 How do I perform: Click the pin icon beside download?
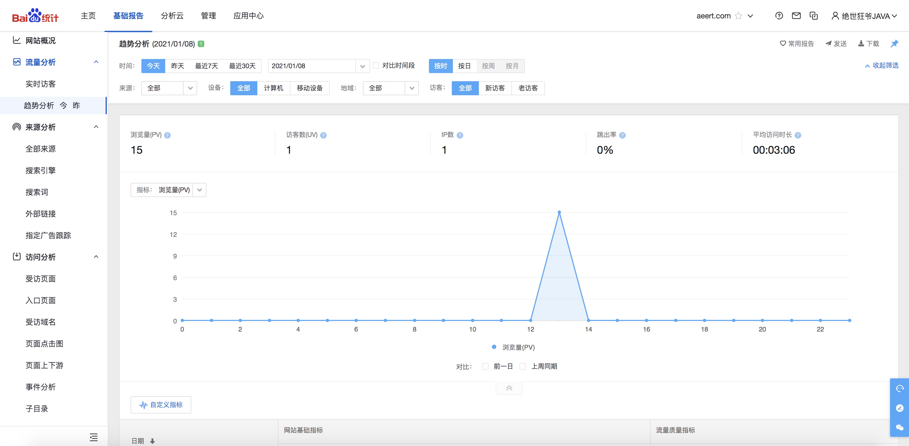(x=894, y=43)
